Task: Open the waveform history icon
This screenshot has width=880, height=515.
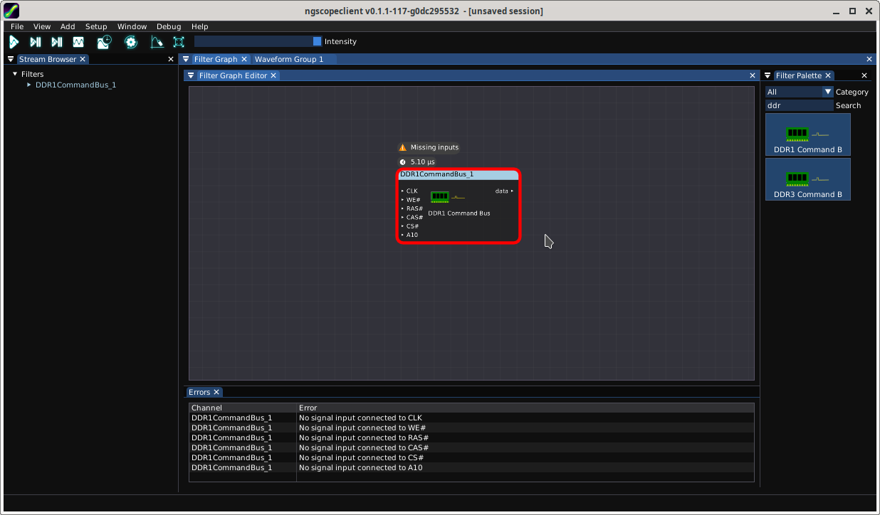Action: pyautogui.click(x=105, y=42)
